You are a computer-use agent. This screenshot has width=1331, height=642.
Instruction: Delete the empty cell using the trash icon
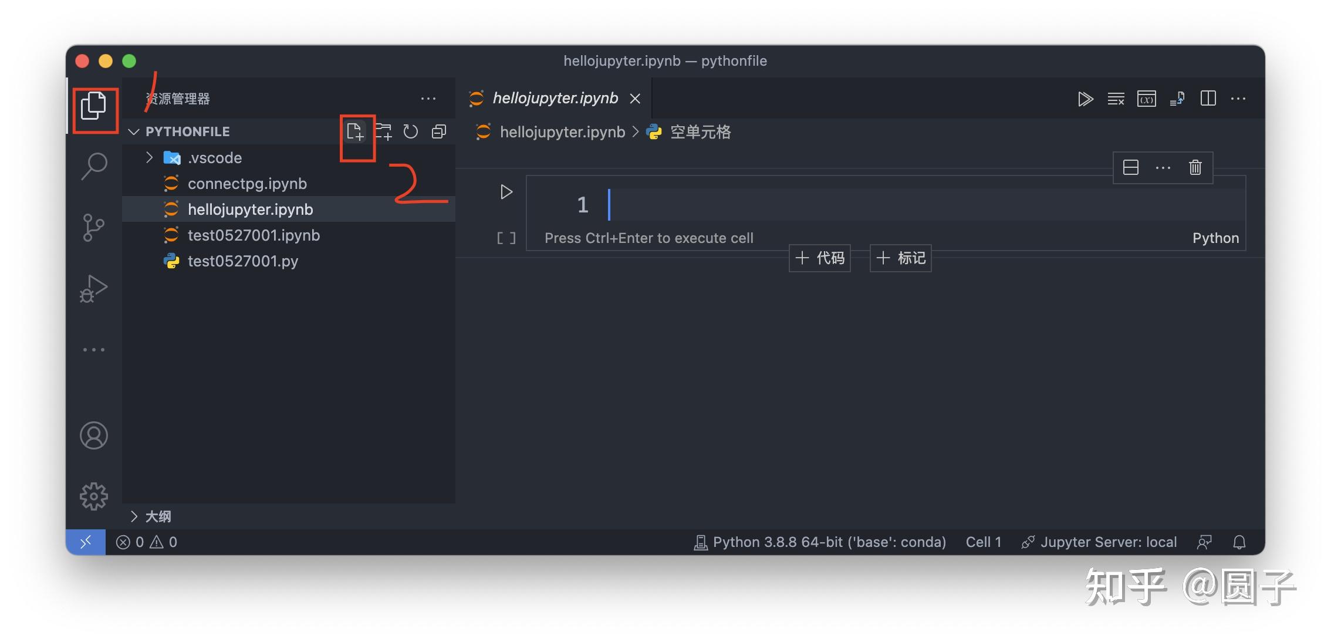coord(1195,167)
